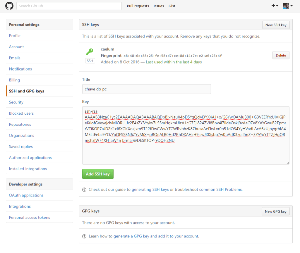Open Personal access tokens settings
The height and width of the screenshot is (253, 300).
point(29,217)
